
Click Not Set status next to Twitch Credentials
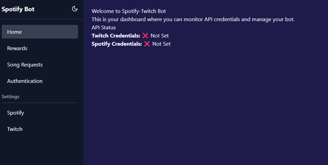(x=160, y=36)
